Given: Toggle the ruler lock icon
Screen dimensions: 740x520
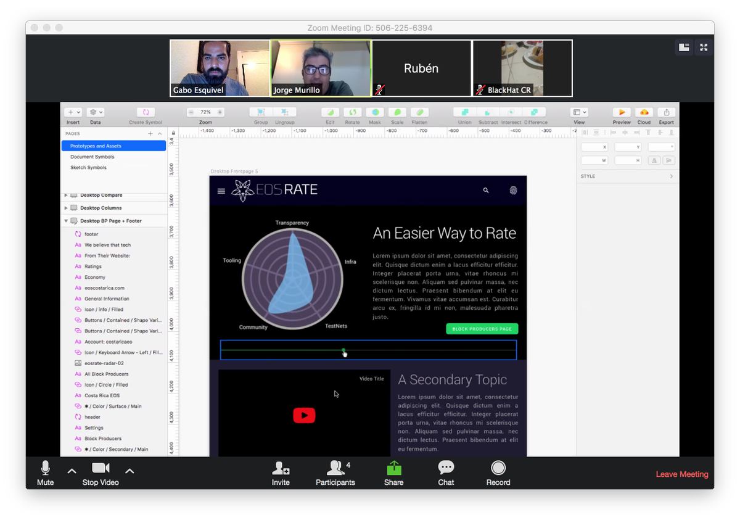Looking at the screenshot, I should click(173, 133).
